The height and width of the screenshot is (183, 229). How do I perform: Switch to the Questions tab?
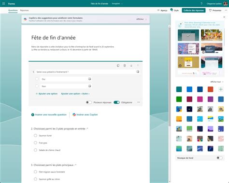click(13, 10)
